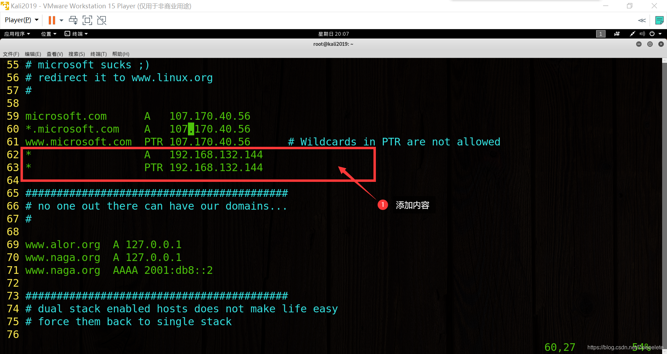Click the volume speaker icon

pos(642,34)
